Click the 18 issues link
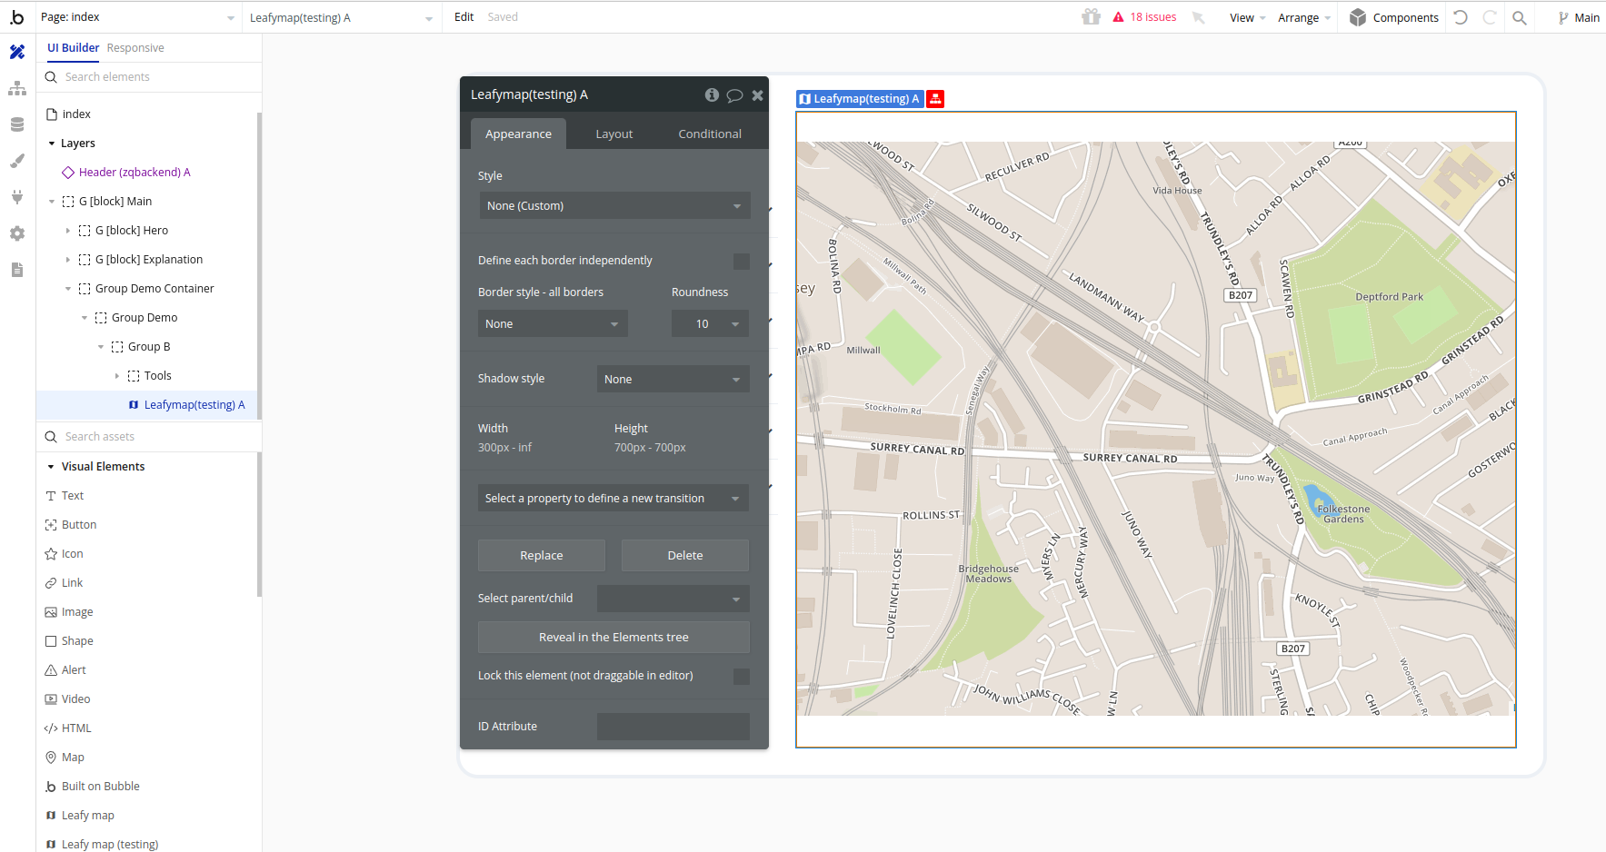 (x=1153, y=17)
